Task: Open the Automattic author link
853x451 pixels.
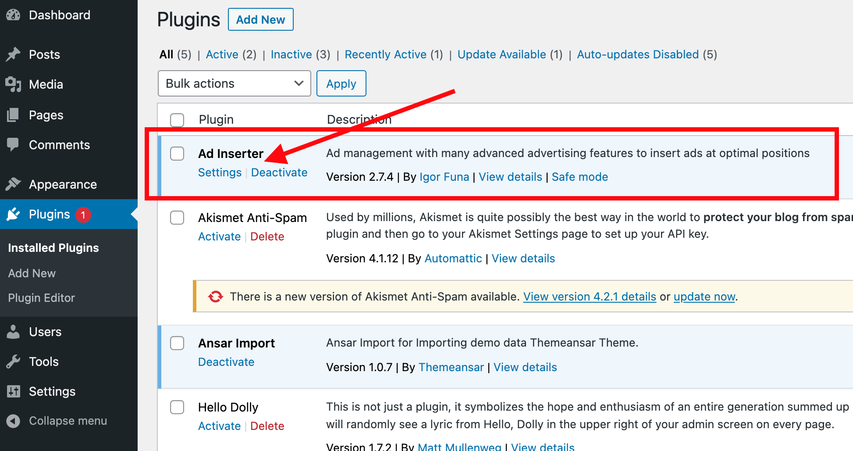Action: point(453,258)
